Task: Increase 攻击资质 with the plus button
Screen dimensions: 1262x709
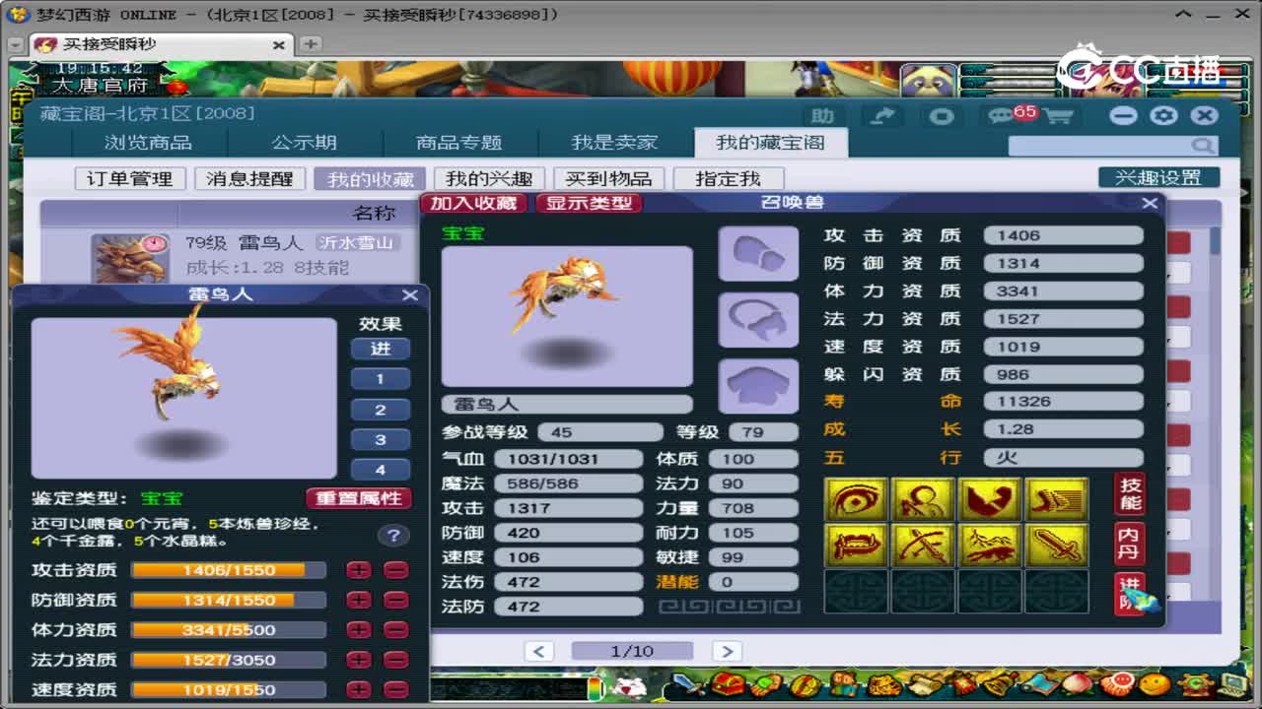Action: coord(359,570)
